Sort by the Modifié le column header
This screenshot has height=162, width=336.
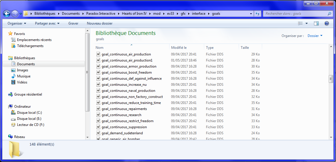pyautogui.click(x=179, y=48)
